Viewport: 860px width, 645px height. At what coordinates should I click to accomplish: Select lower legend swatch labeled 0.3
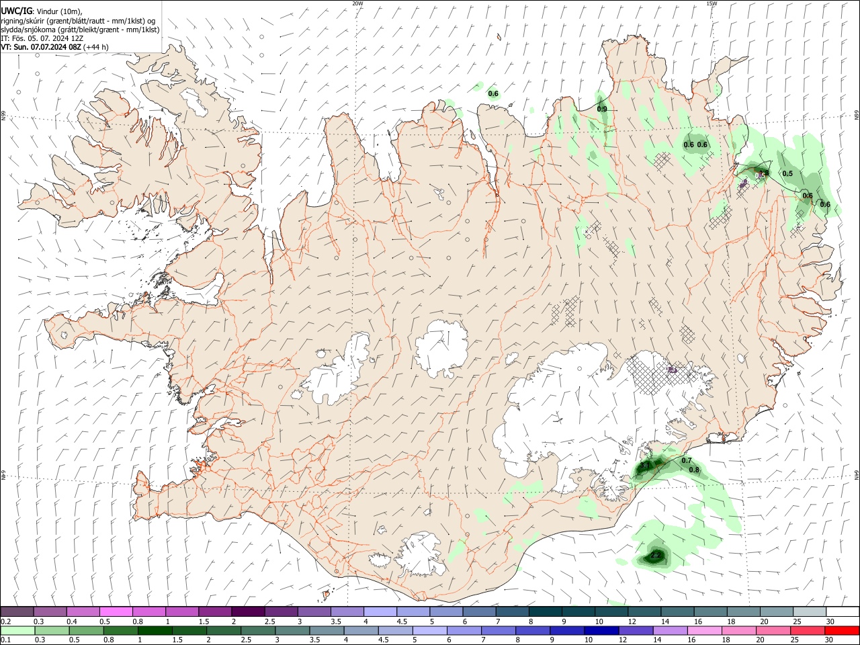(52, 630)
